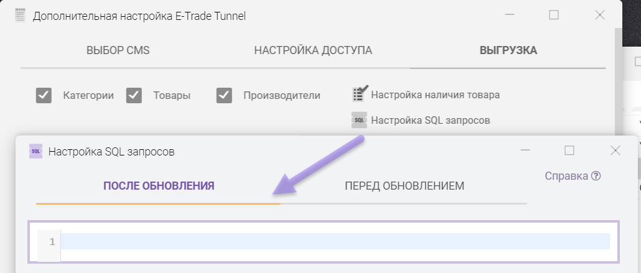Open the Справка help link
Screen dimensions: 641x273
566,176
